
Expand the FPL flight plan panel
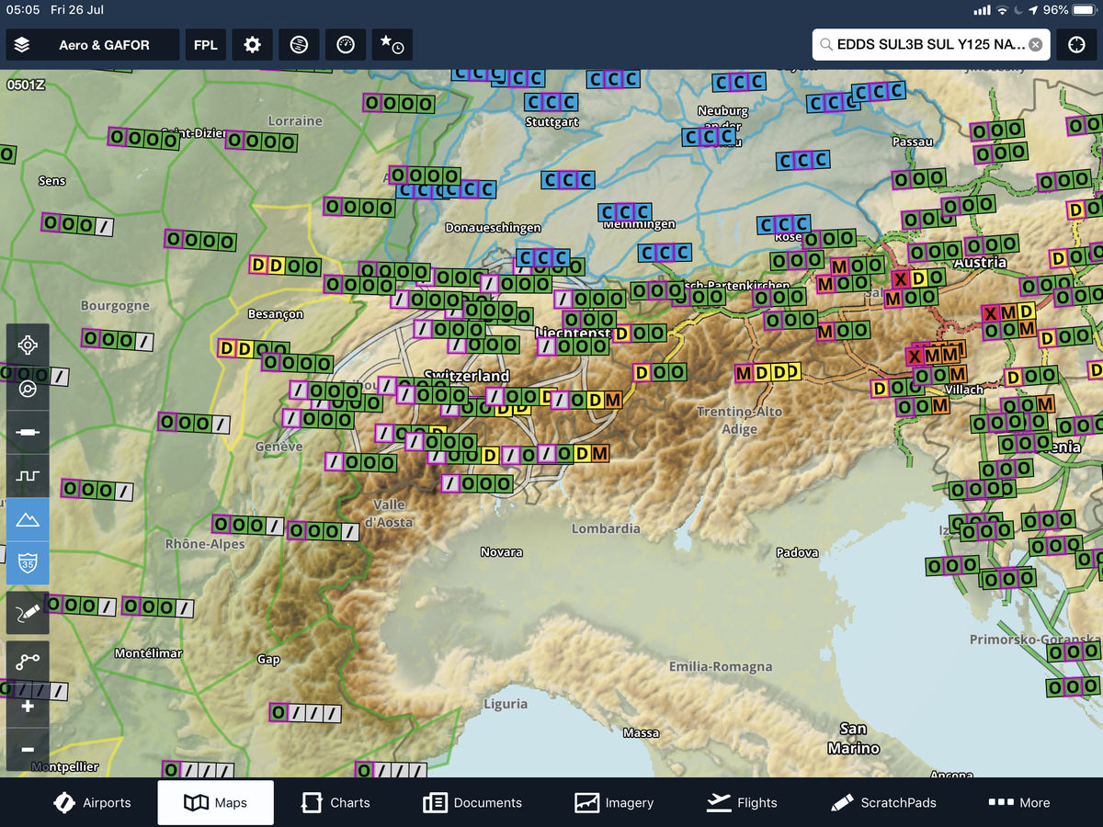206,45
